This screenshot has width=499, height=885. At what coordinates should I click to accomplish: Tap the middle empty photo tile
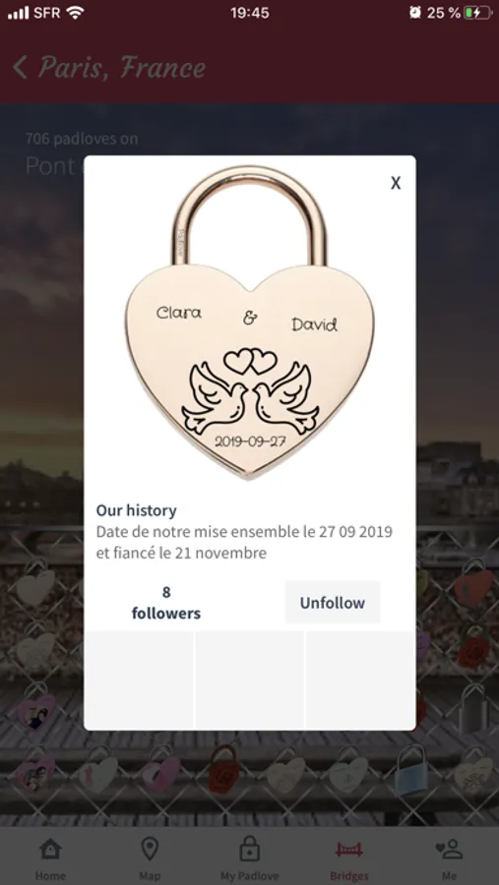coord(249,679)
